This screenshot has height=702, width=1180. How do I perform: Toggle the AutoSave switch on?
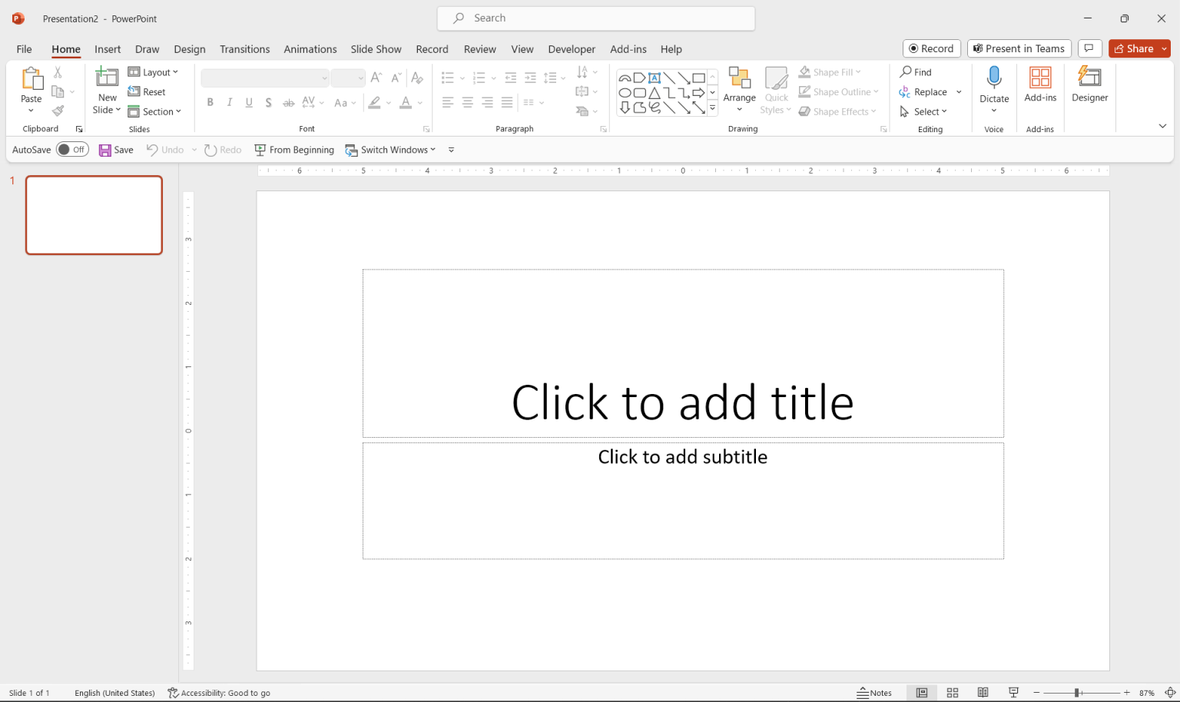pos(72,149)
